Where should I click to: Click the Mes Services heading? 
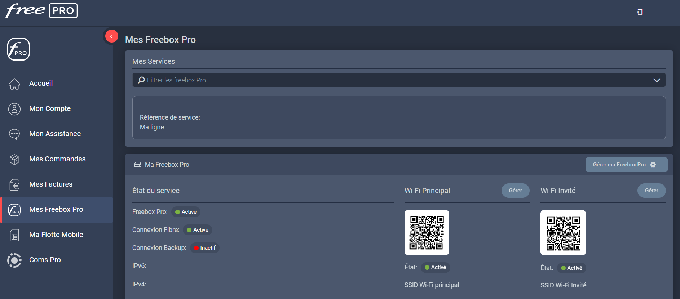154,61
